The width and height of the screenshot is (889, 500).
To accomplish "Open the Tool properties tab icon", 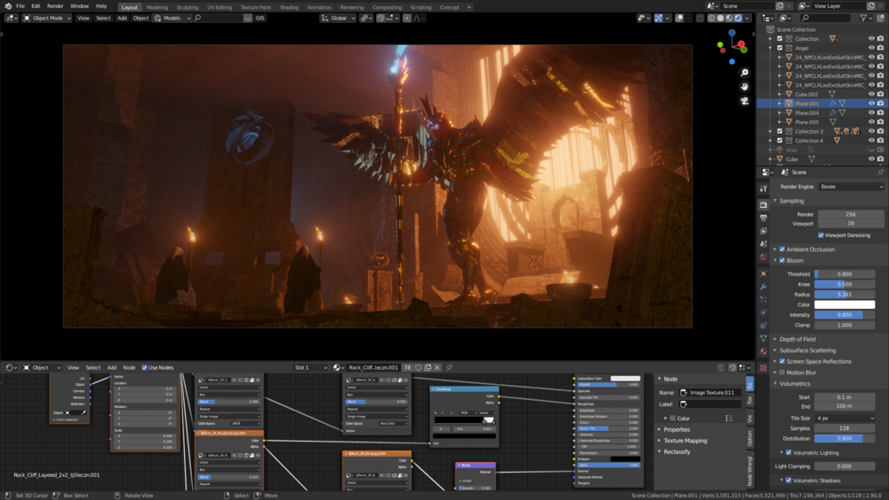I will pyautogui.click(x=763, y=188).
